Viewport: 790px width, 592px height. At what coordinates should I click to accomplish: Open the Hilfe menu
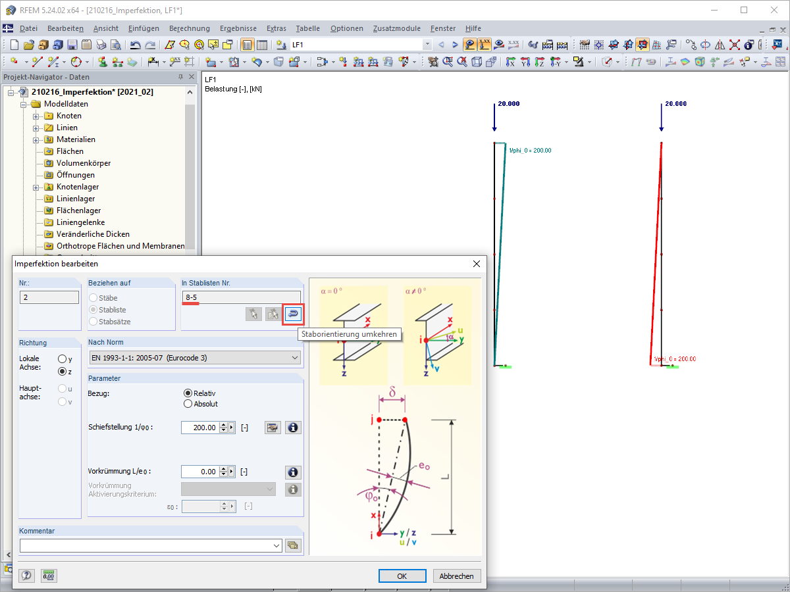pos(473,28)
